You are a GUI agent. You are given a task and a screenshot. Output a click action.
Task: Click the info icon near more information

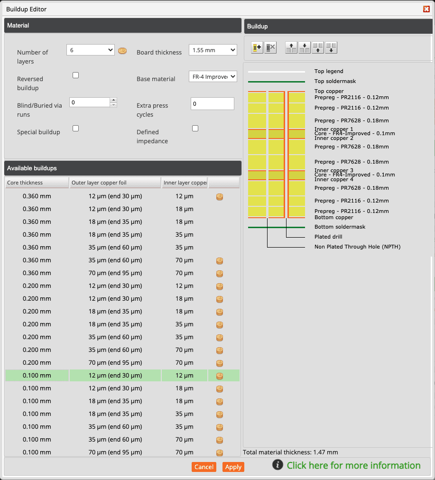[278, 465]
